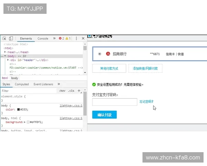Select the 招商银行 card radio button
Viewport: 207px width, 166px height.
click(100, 54)
